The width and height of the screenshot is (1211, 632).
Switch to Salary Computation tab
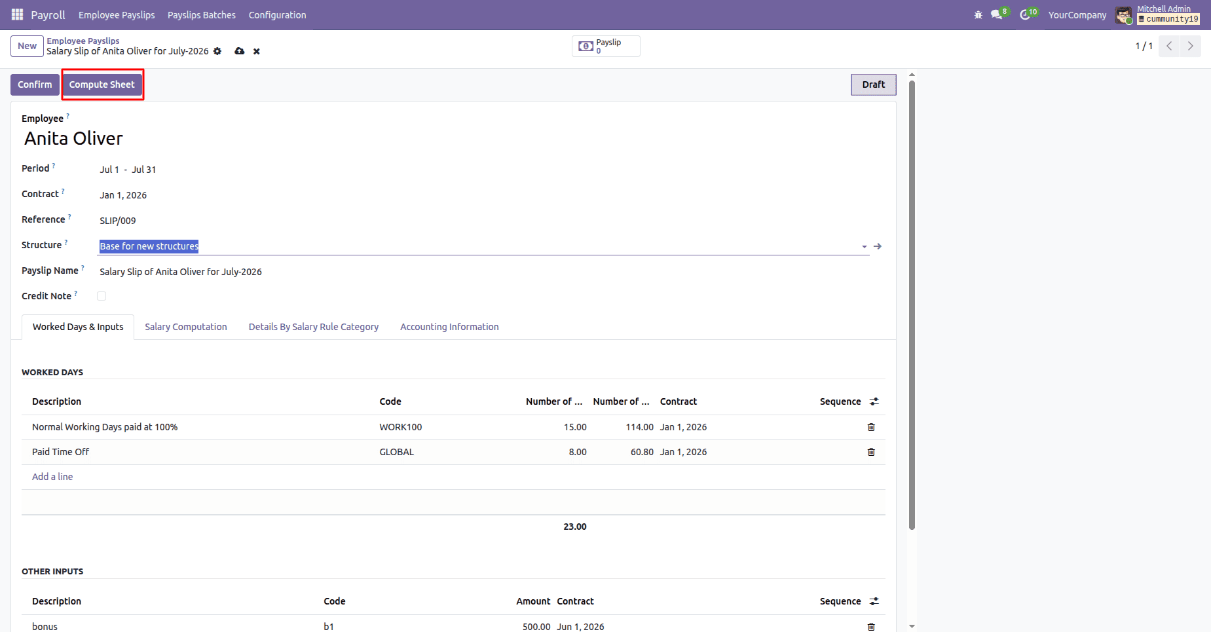click(x=186, y=327)
